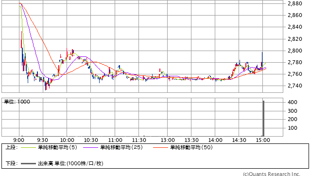Image resolution: width=310 pixels, height=176 pixels.
Task: Click the 13:00 time axis label
Action: pyautogui.click(x=168, y=140)
